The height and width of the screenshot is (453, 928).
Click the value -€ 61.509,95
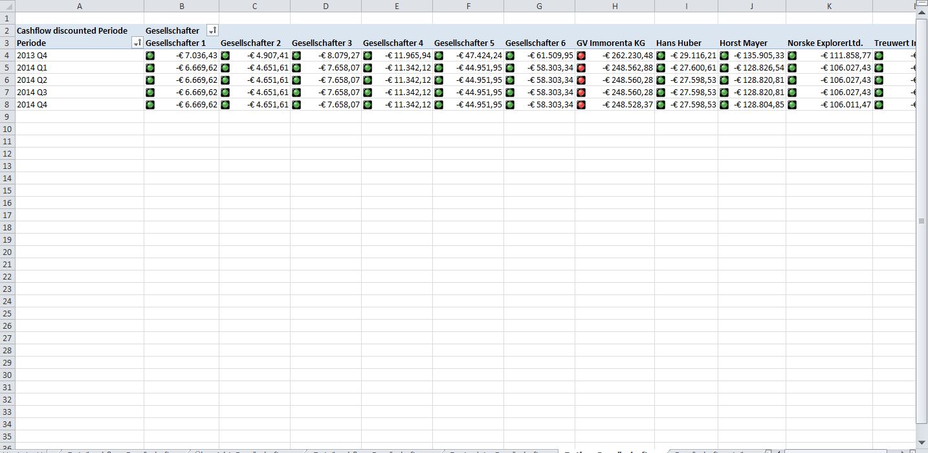click(x=550, y=56)
